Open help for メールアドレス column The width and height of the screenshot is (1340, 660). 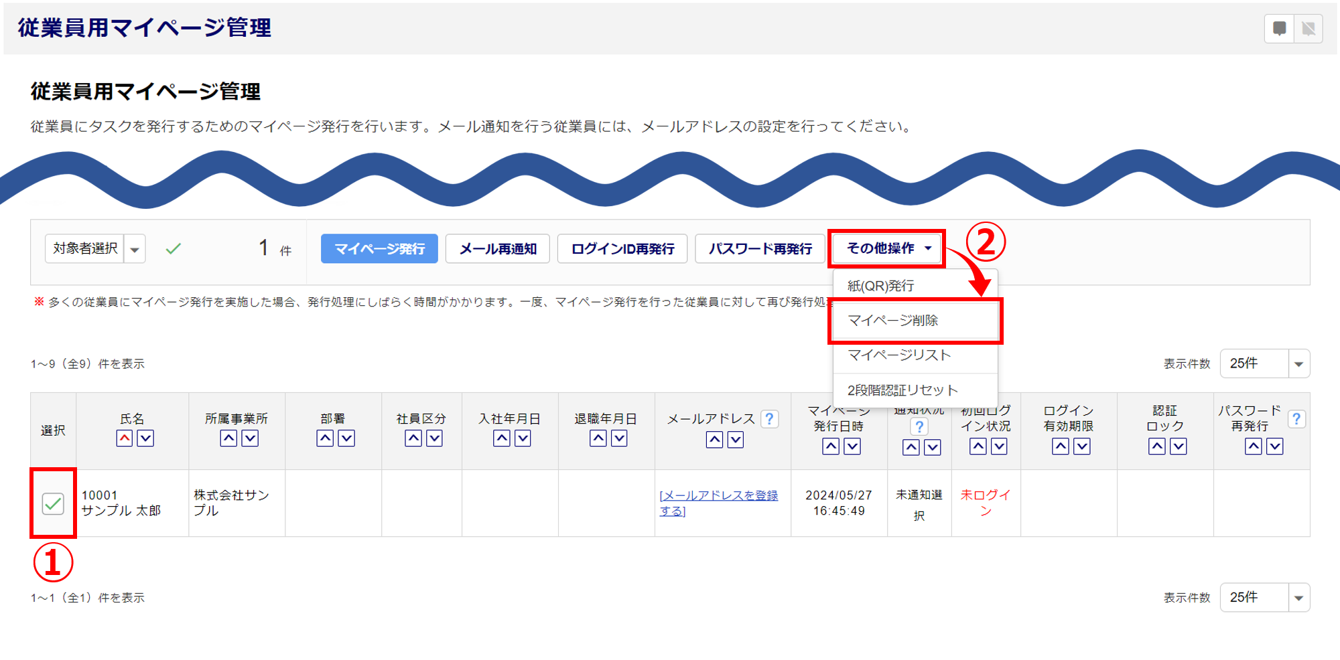(x=770, y=419)
